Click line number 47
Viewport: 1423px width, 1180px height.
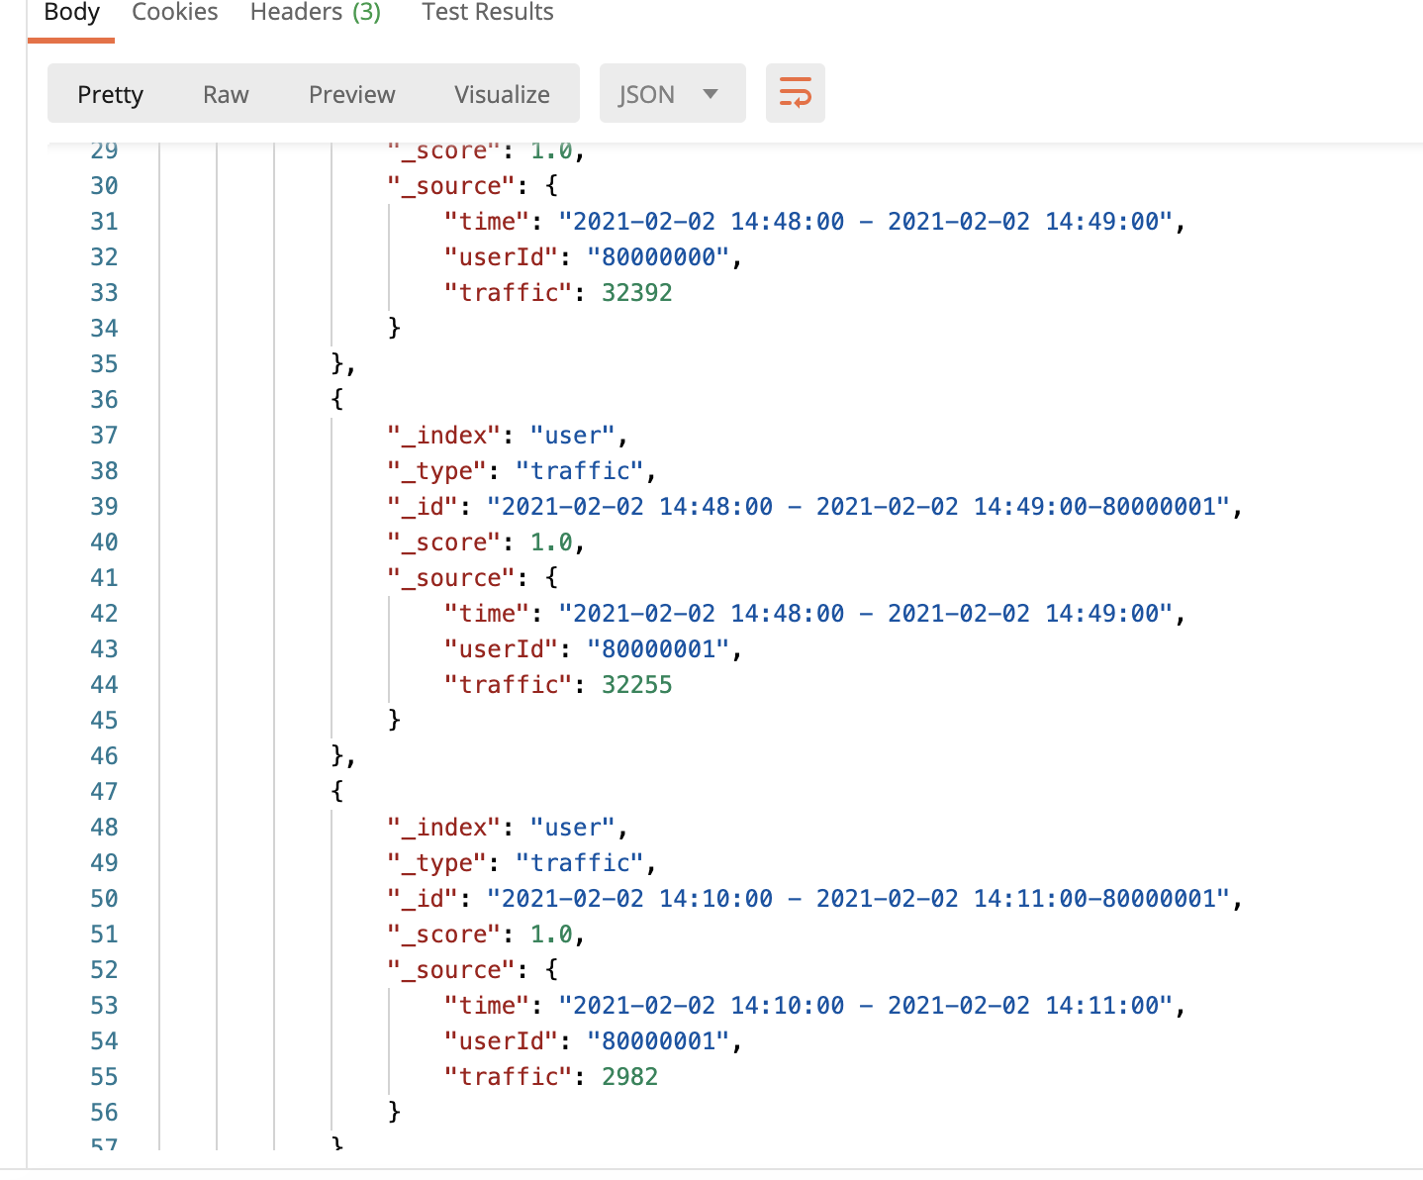[104, 792]
